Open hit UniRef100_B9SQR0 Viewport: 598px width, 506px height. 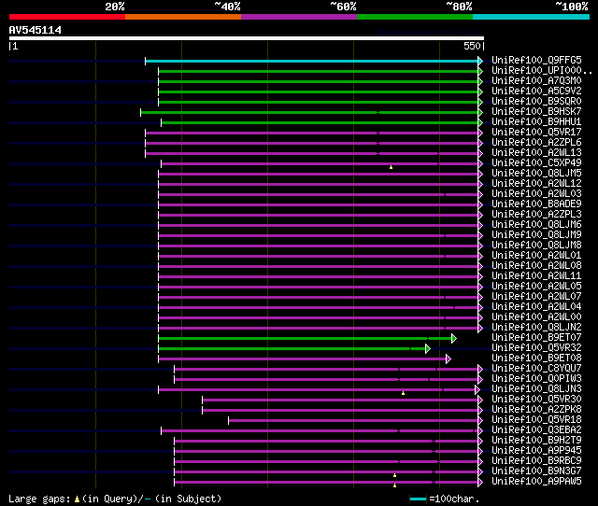point(536,102)
